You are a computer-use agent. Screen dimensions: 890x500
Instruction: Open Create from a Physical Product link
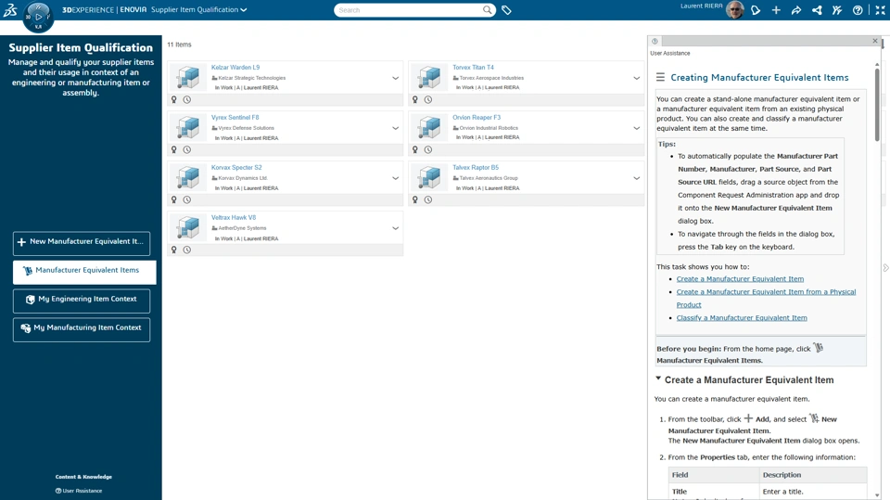(766, 299)
